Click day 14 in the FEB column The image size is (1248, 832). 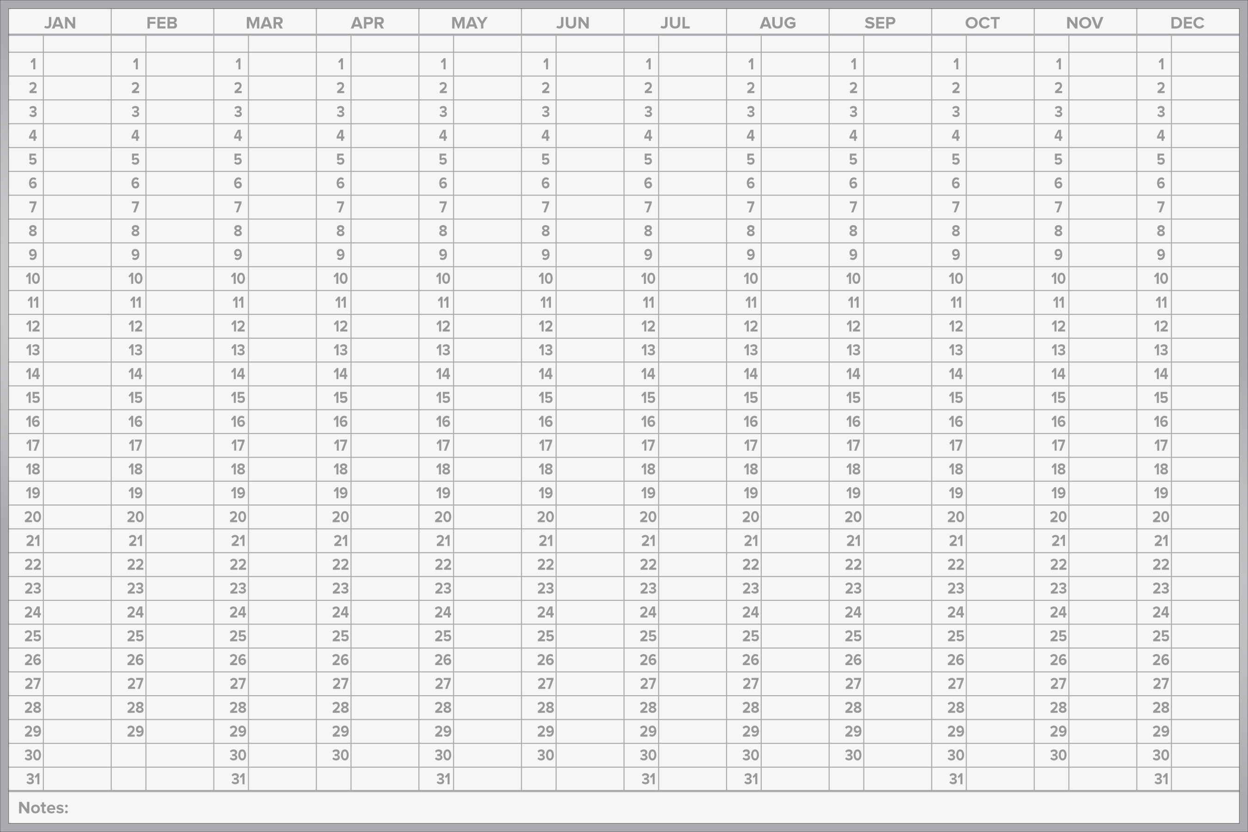[x=135, y=373]
